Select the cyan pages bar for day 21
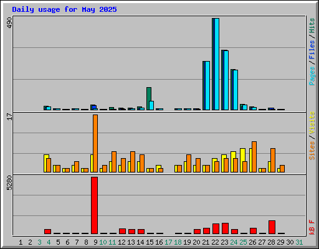319x249 pixels. tap(207, 85)
